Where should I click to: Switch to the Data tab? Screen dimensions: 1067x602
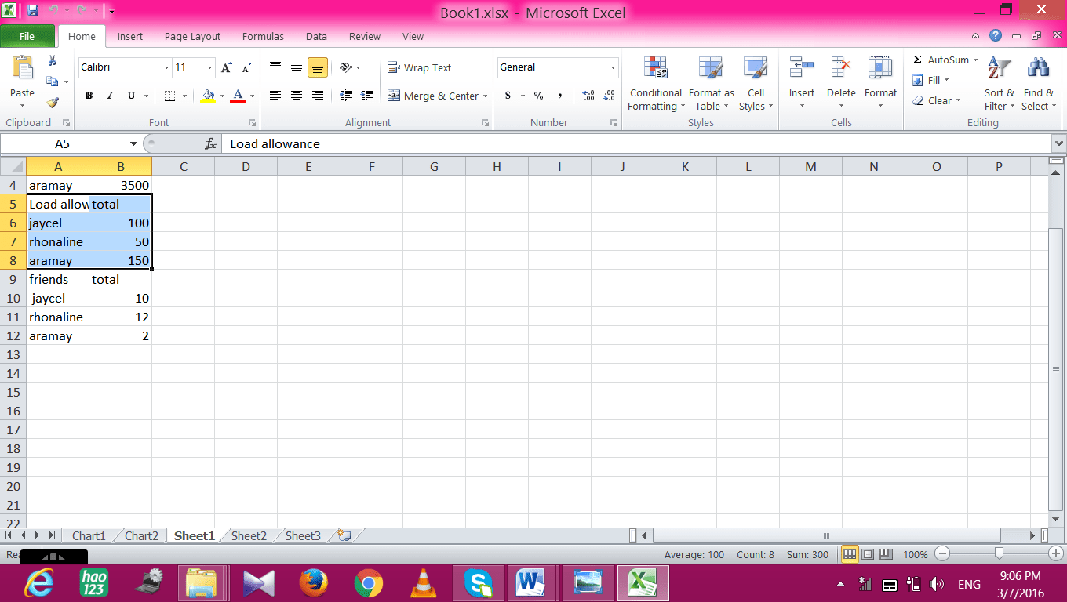coord(316,36)
